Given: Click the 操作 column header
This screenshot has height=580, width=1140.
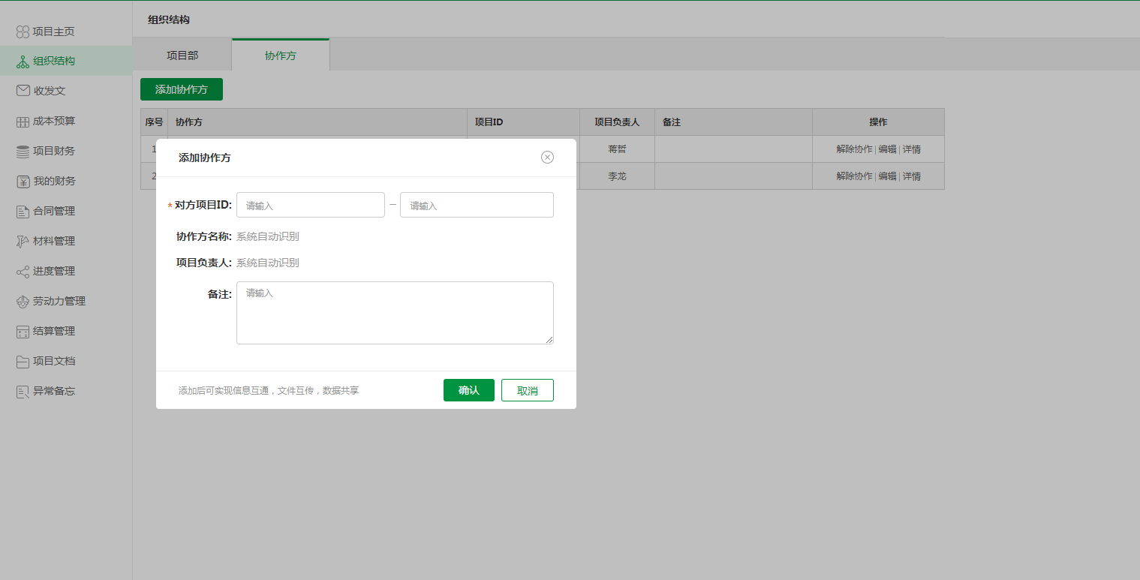Looking at the screenshot, I should tap(878, 122).
